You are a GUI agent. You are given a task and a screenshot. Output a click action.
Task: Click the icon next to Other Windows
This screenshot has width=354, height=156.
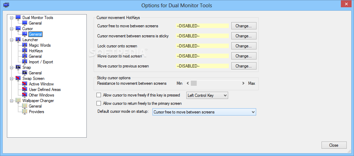pyautogui.click(x=25, y=95)
